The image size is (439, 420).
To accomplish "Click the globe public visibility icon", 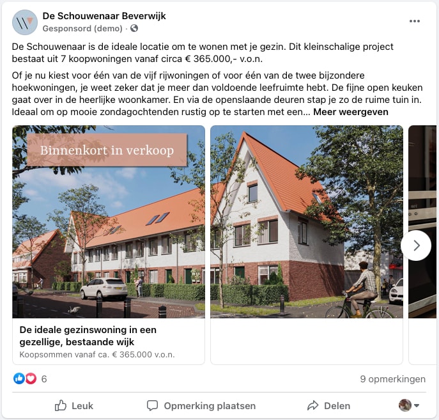I will tap(134, 28).
